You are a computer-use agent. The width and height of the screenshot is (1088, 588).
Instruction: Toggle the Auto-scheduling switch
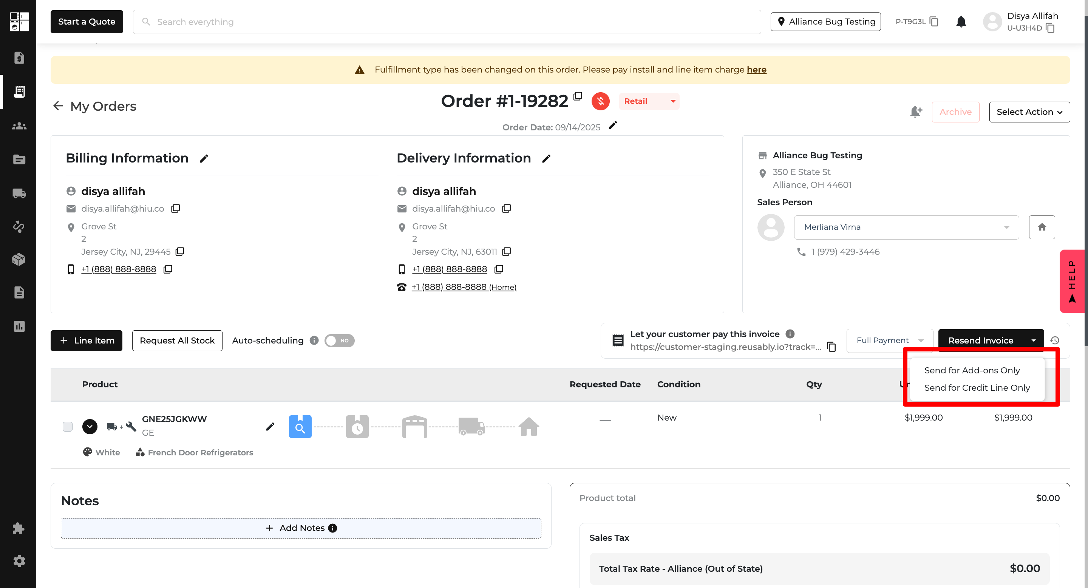click(339, 340)
